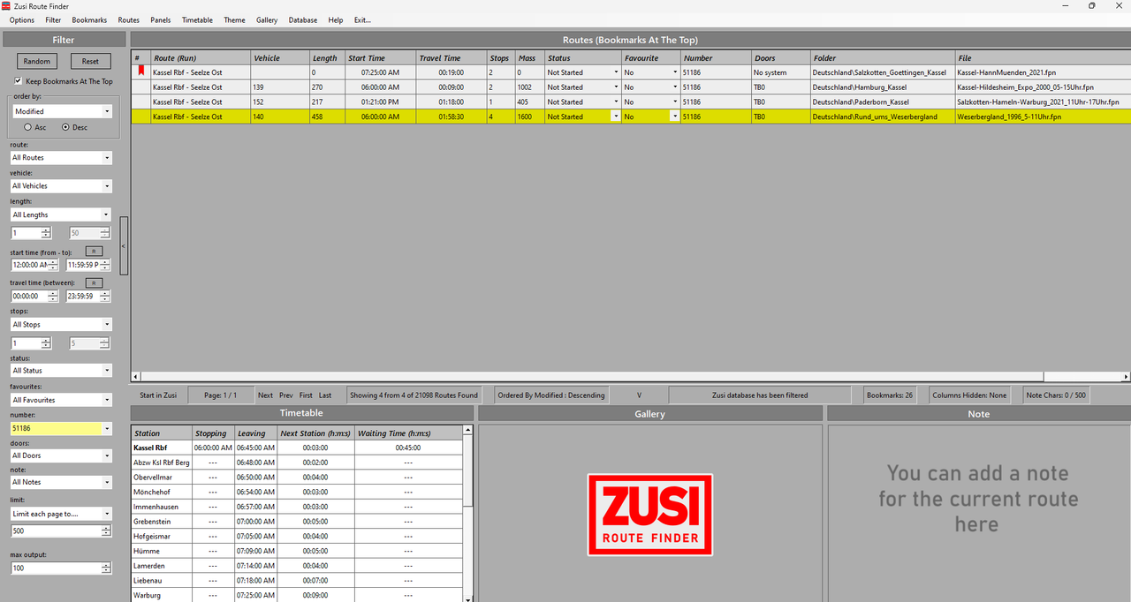Open the Panels menu
Image resolution: width=1131 pixels, height=602 pixels.
[x=161, y=19]
